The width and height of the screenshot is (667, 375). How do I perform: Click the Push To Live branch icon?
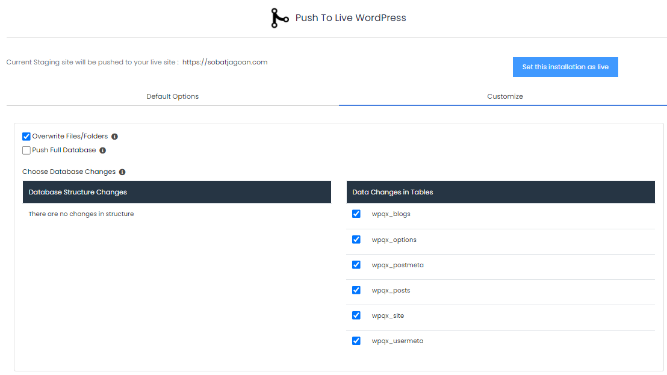click(x=279, y=18)
